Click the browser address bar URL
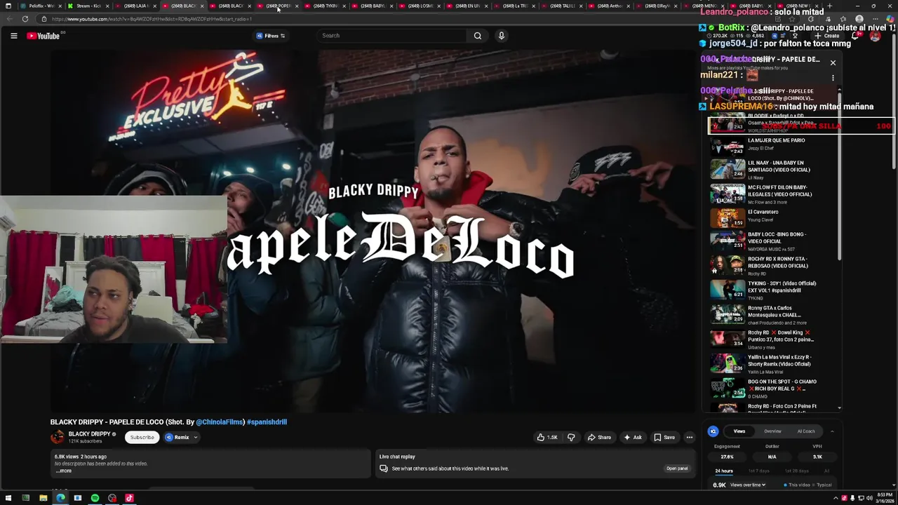The height and width of the screenshot is (505, 898). [152, 19]
